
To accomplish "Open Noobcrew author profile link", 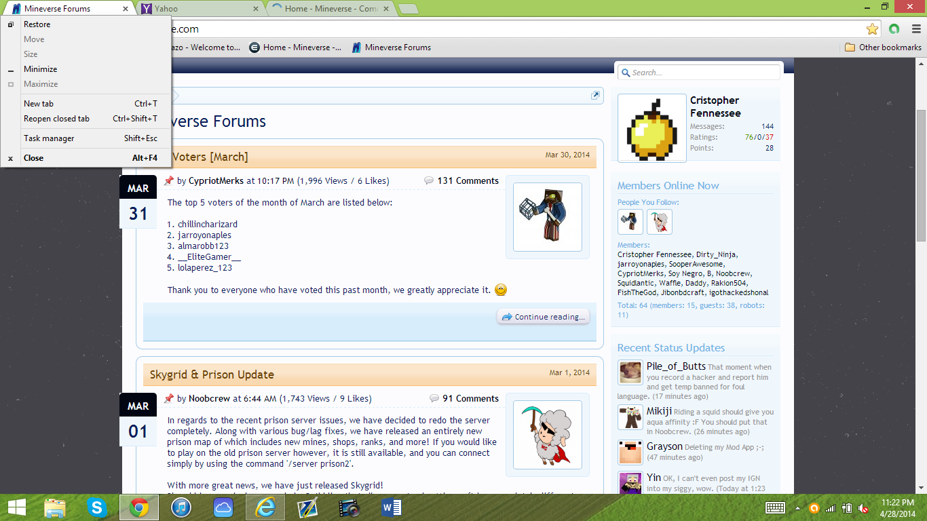I will pyautogui.click(x=210, y=398).
